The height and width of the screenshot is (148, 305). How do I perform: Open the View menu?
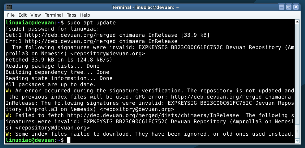[36, 15]
